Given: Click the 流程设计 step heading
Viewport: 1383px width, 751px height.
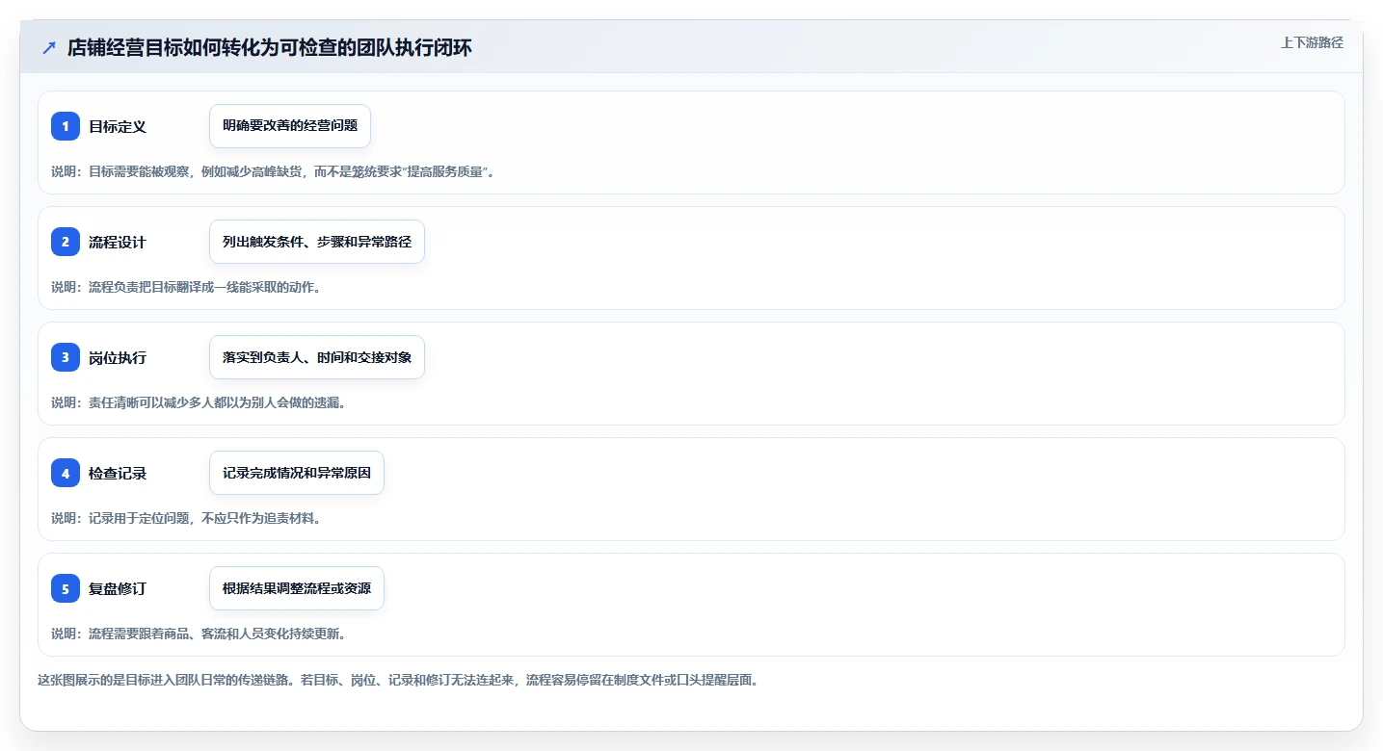Looking at the screenshot, I should pos(118,242).
